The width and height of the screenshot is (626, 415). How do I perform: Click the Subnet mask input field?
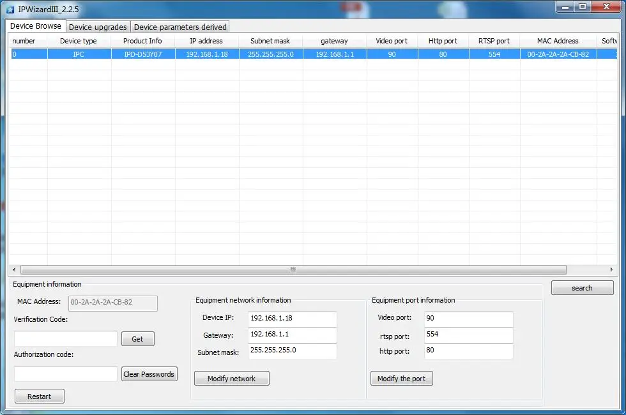pyautogui.click(x=293, y=351)
